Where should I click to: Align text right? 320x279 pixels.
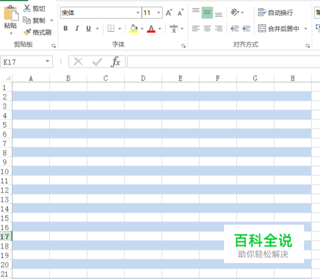pos(219,28)
